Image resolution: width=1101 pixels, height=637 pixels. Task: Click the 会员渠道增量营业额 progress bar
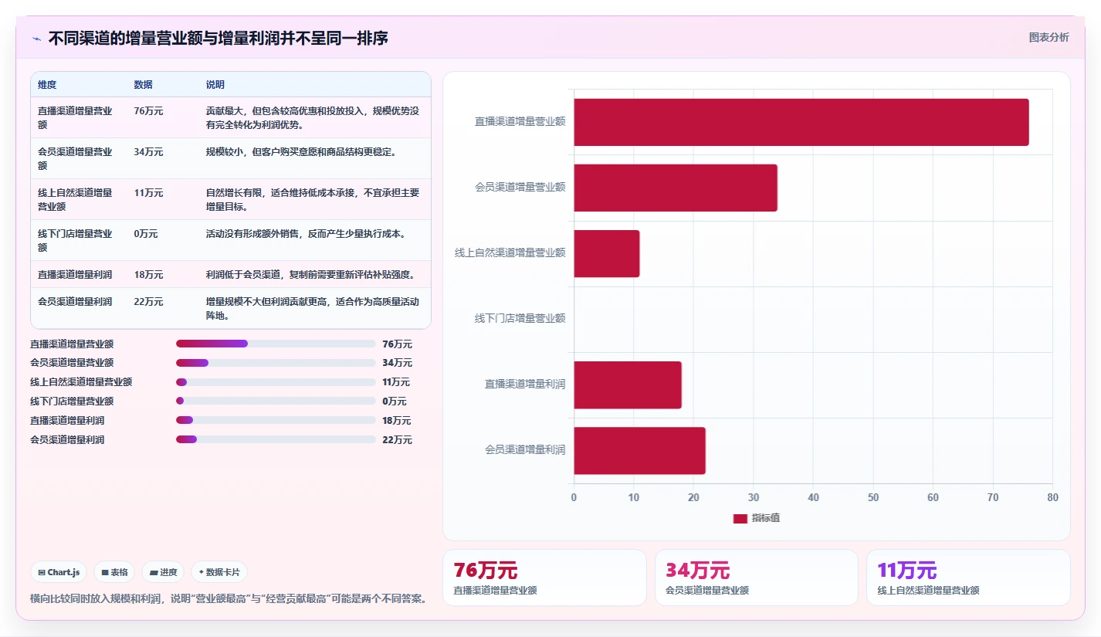tap(276, 363)
